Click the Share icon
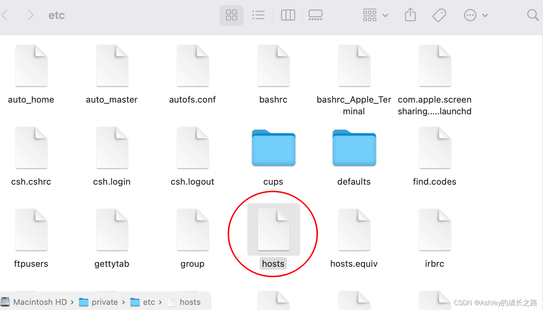 click(410, 15)
